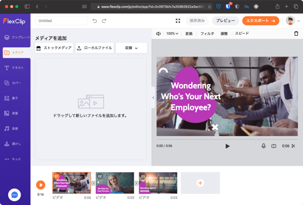Upload from ローカルファイル
The image size is (303, 205).
[x=94, y=48]
